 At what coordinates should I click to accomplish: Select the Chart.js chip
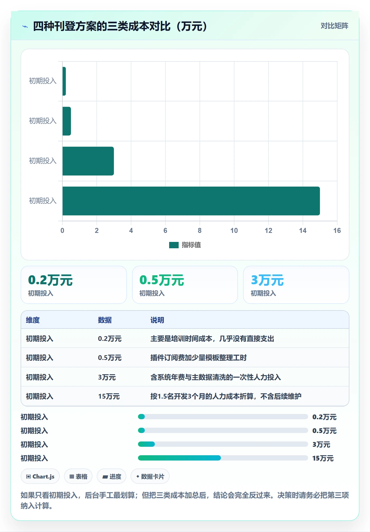click(40, 476)
